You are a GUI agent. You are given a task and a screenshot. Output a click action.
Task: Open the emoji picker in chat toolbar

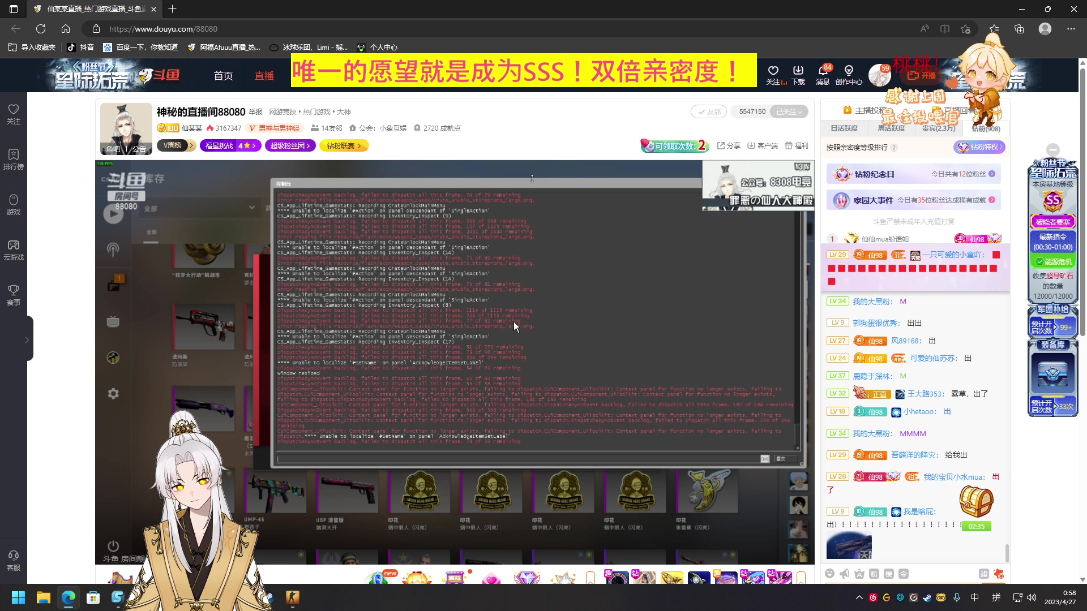coord(829,574)
